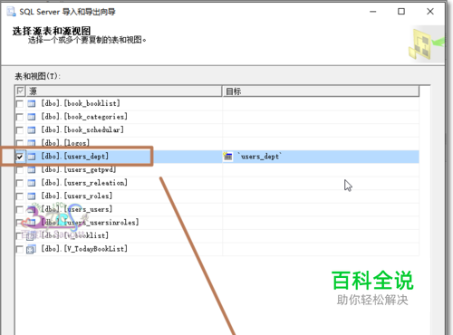Uncheck the users_dept table checkbox
Screen dimensions: 453x335
(x=20, y=157)
